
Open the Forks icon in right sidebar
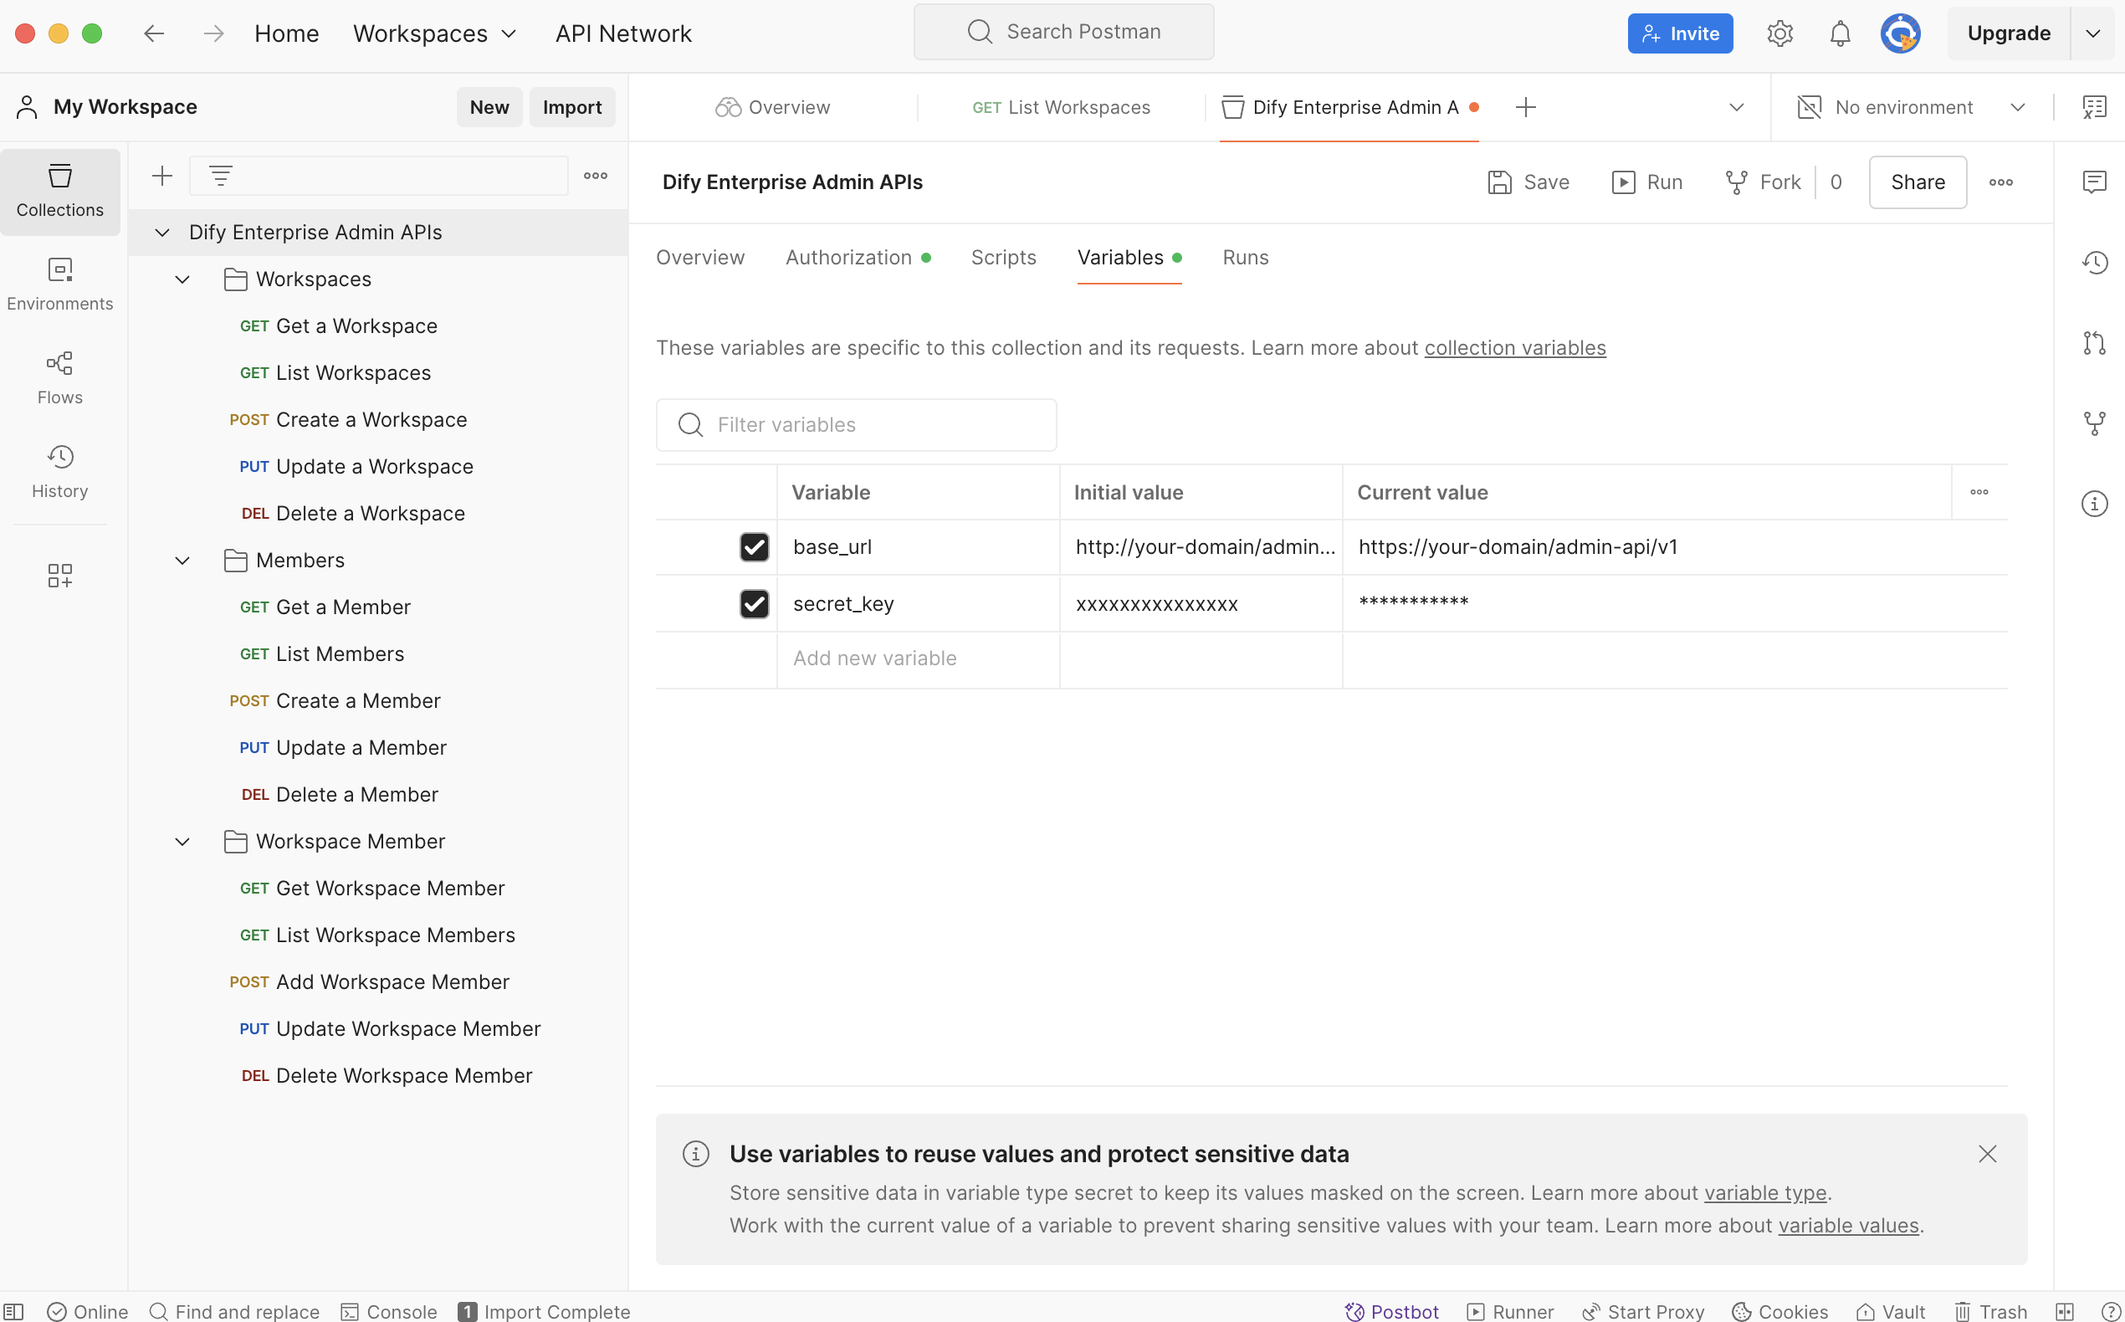click(2093, 423)
